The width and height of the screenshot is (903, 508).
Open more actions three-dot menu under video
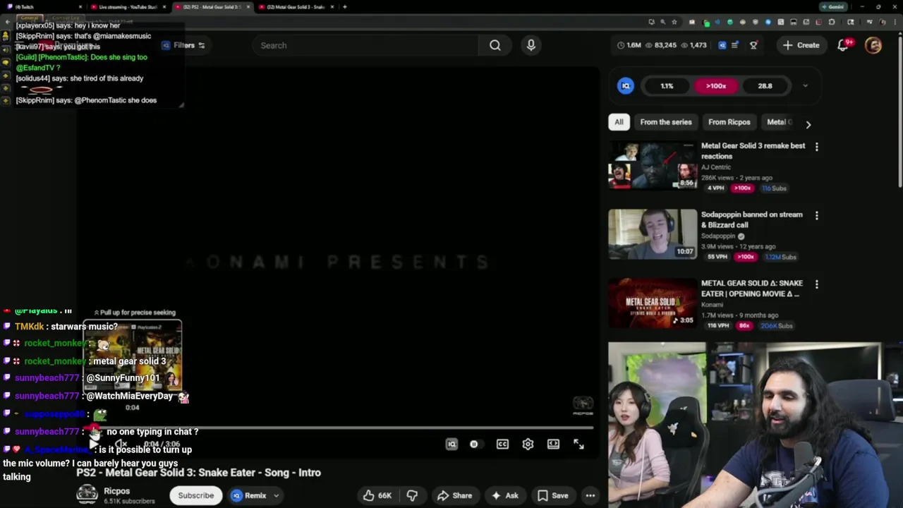click(590, 495)
